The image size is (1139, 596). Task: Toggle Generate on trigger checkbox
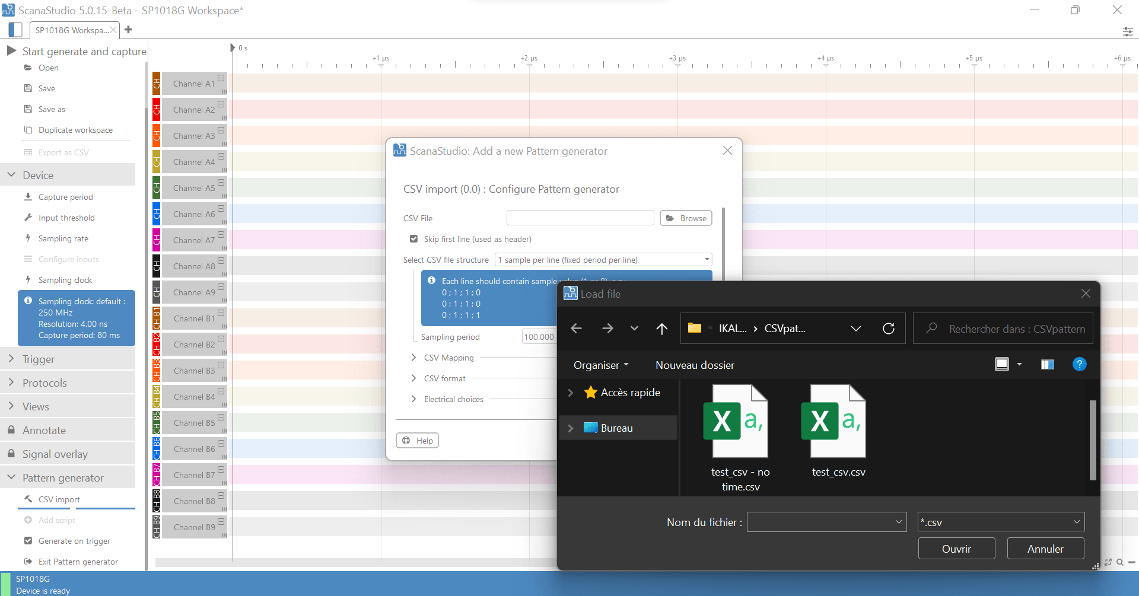28,541
